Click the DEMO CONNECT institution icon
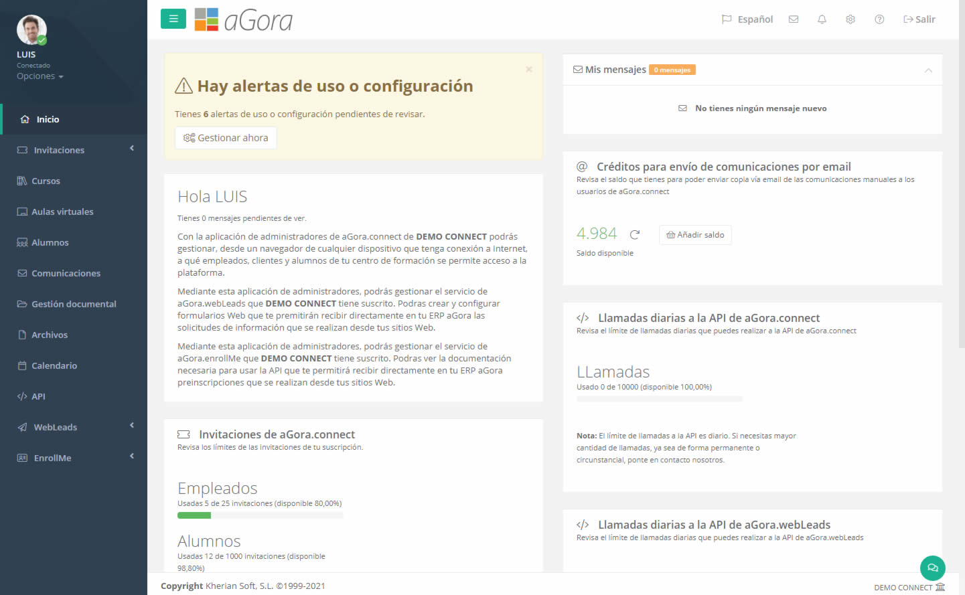This screenshot has height=595, width=965. point(940,587)
